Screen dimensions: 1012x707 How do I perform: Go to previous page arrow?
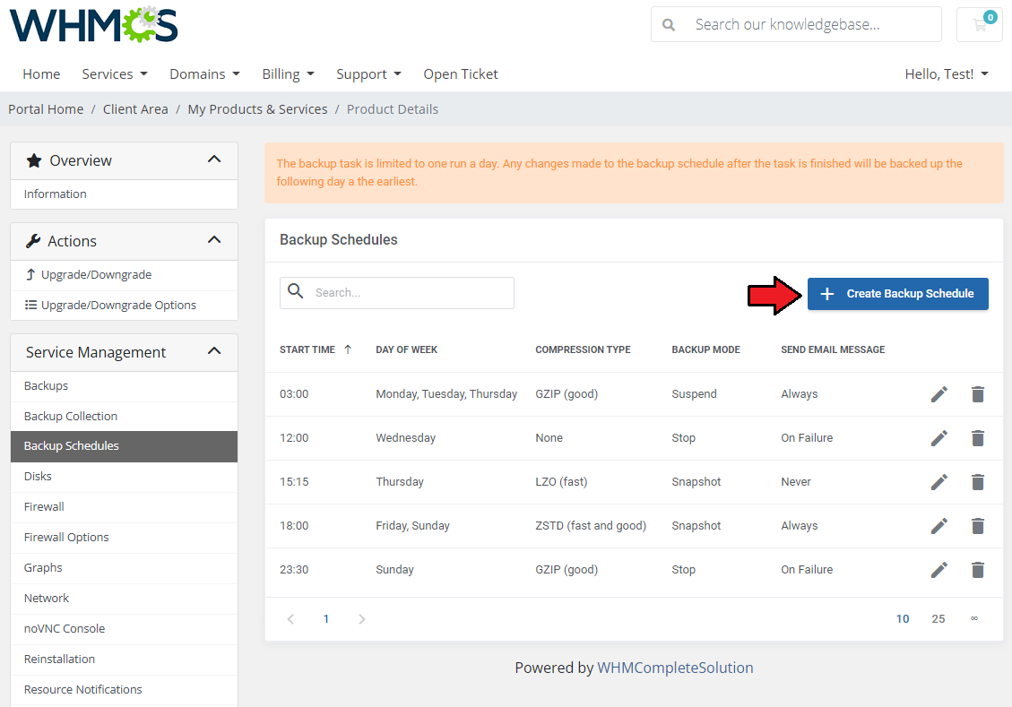tap(291, 619)
